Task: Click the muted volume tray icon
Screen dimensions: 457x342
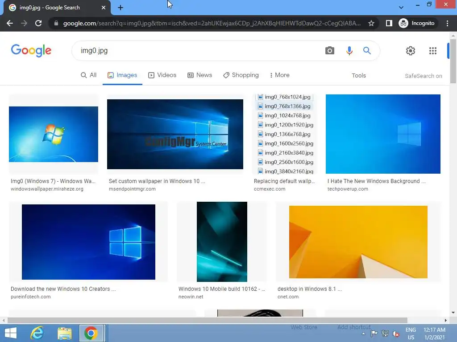Action: [396, 334]
